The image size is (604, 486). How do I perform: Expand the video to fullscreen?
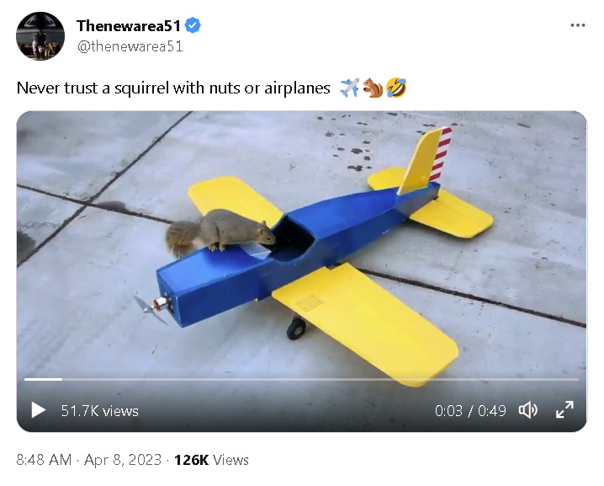point(565,410)
